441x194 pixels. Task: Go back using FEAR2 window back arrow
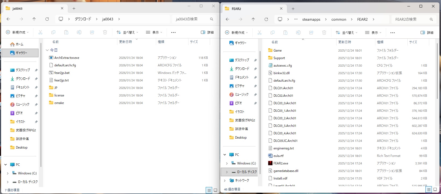click(x=227, y=19)
